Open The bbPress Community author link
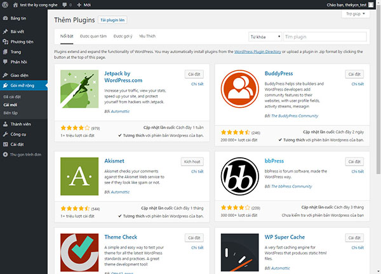This screenshot has width=381, height=274. click(291, 186)
